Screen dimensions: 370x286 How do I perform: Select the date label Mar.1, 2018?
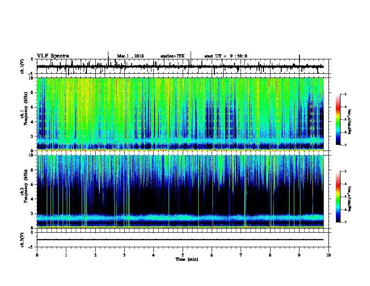(x=130, y=56)
